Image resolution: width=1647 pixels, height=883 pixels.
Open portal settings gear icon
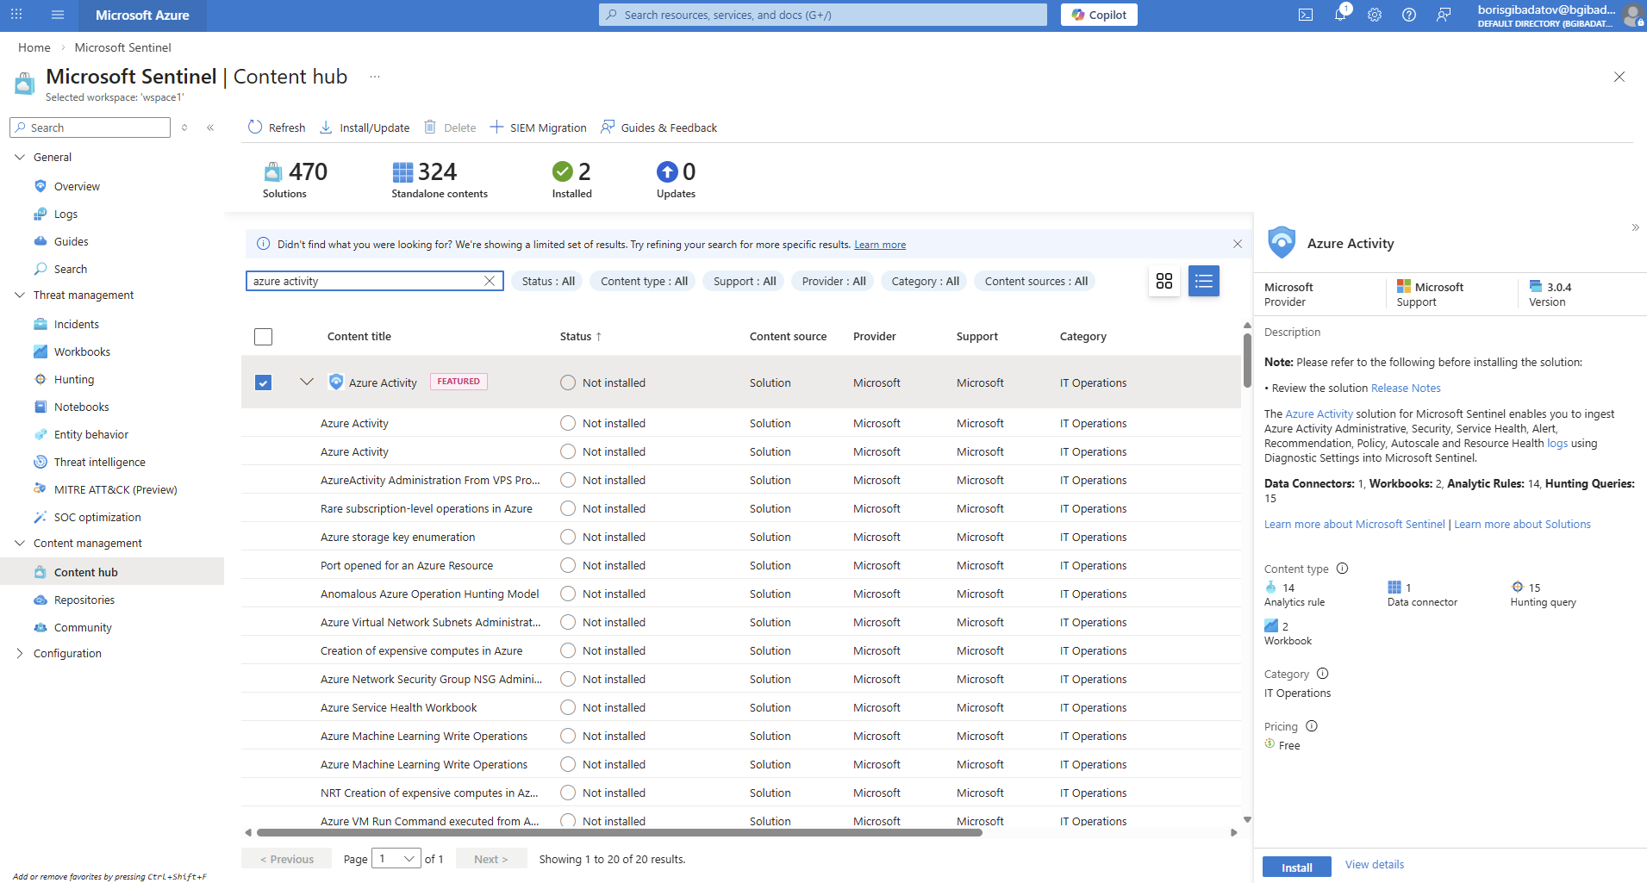coord(1375,15)
